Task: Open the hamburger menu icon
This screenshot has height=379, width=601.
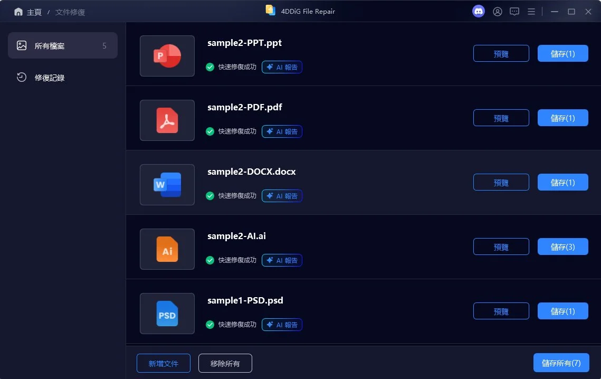Action: [531, 12]
